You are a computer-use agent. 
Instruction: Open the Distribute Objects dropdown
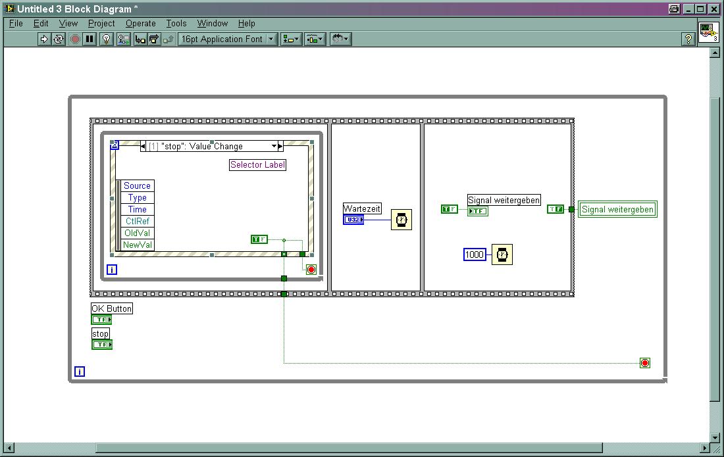(315, 39)
